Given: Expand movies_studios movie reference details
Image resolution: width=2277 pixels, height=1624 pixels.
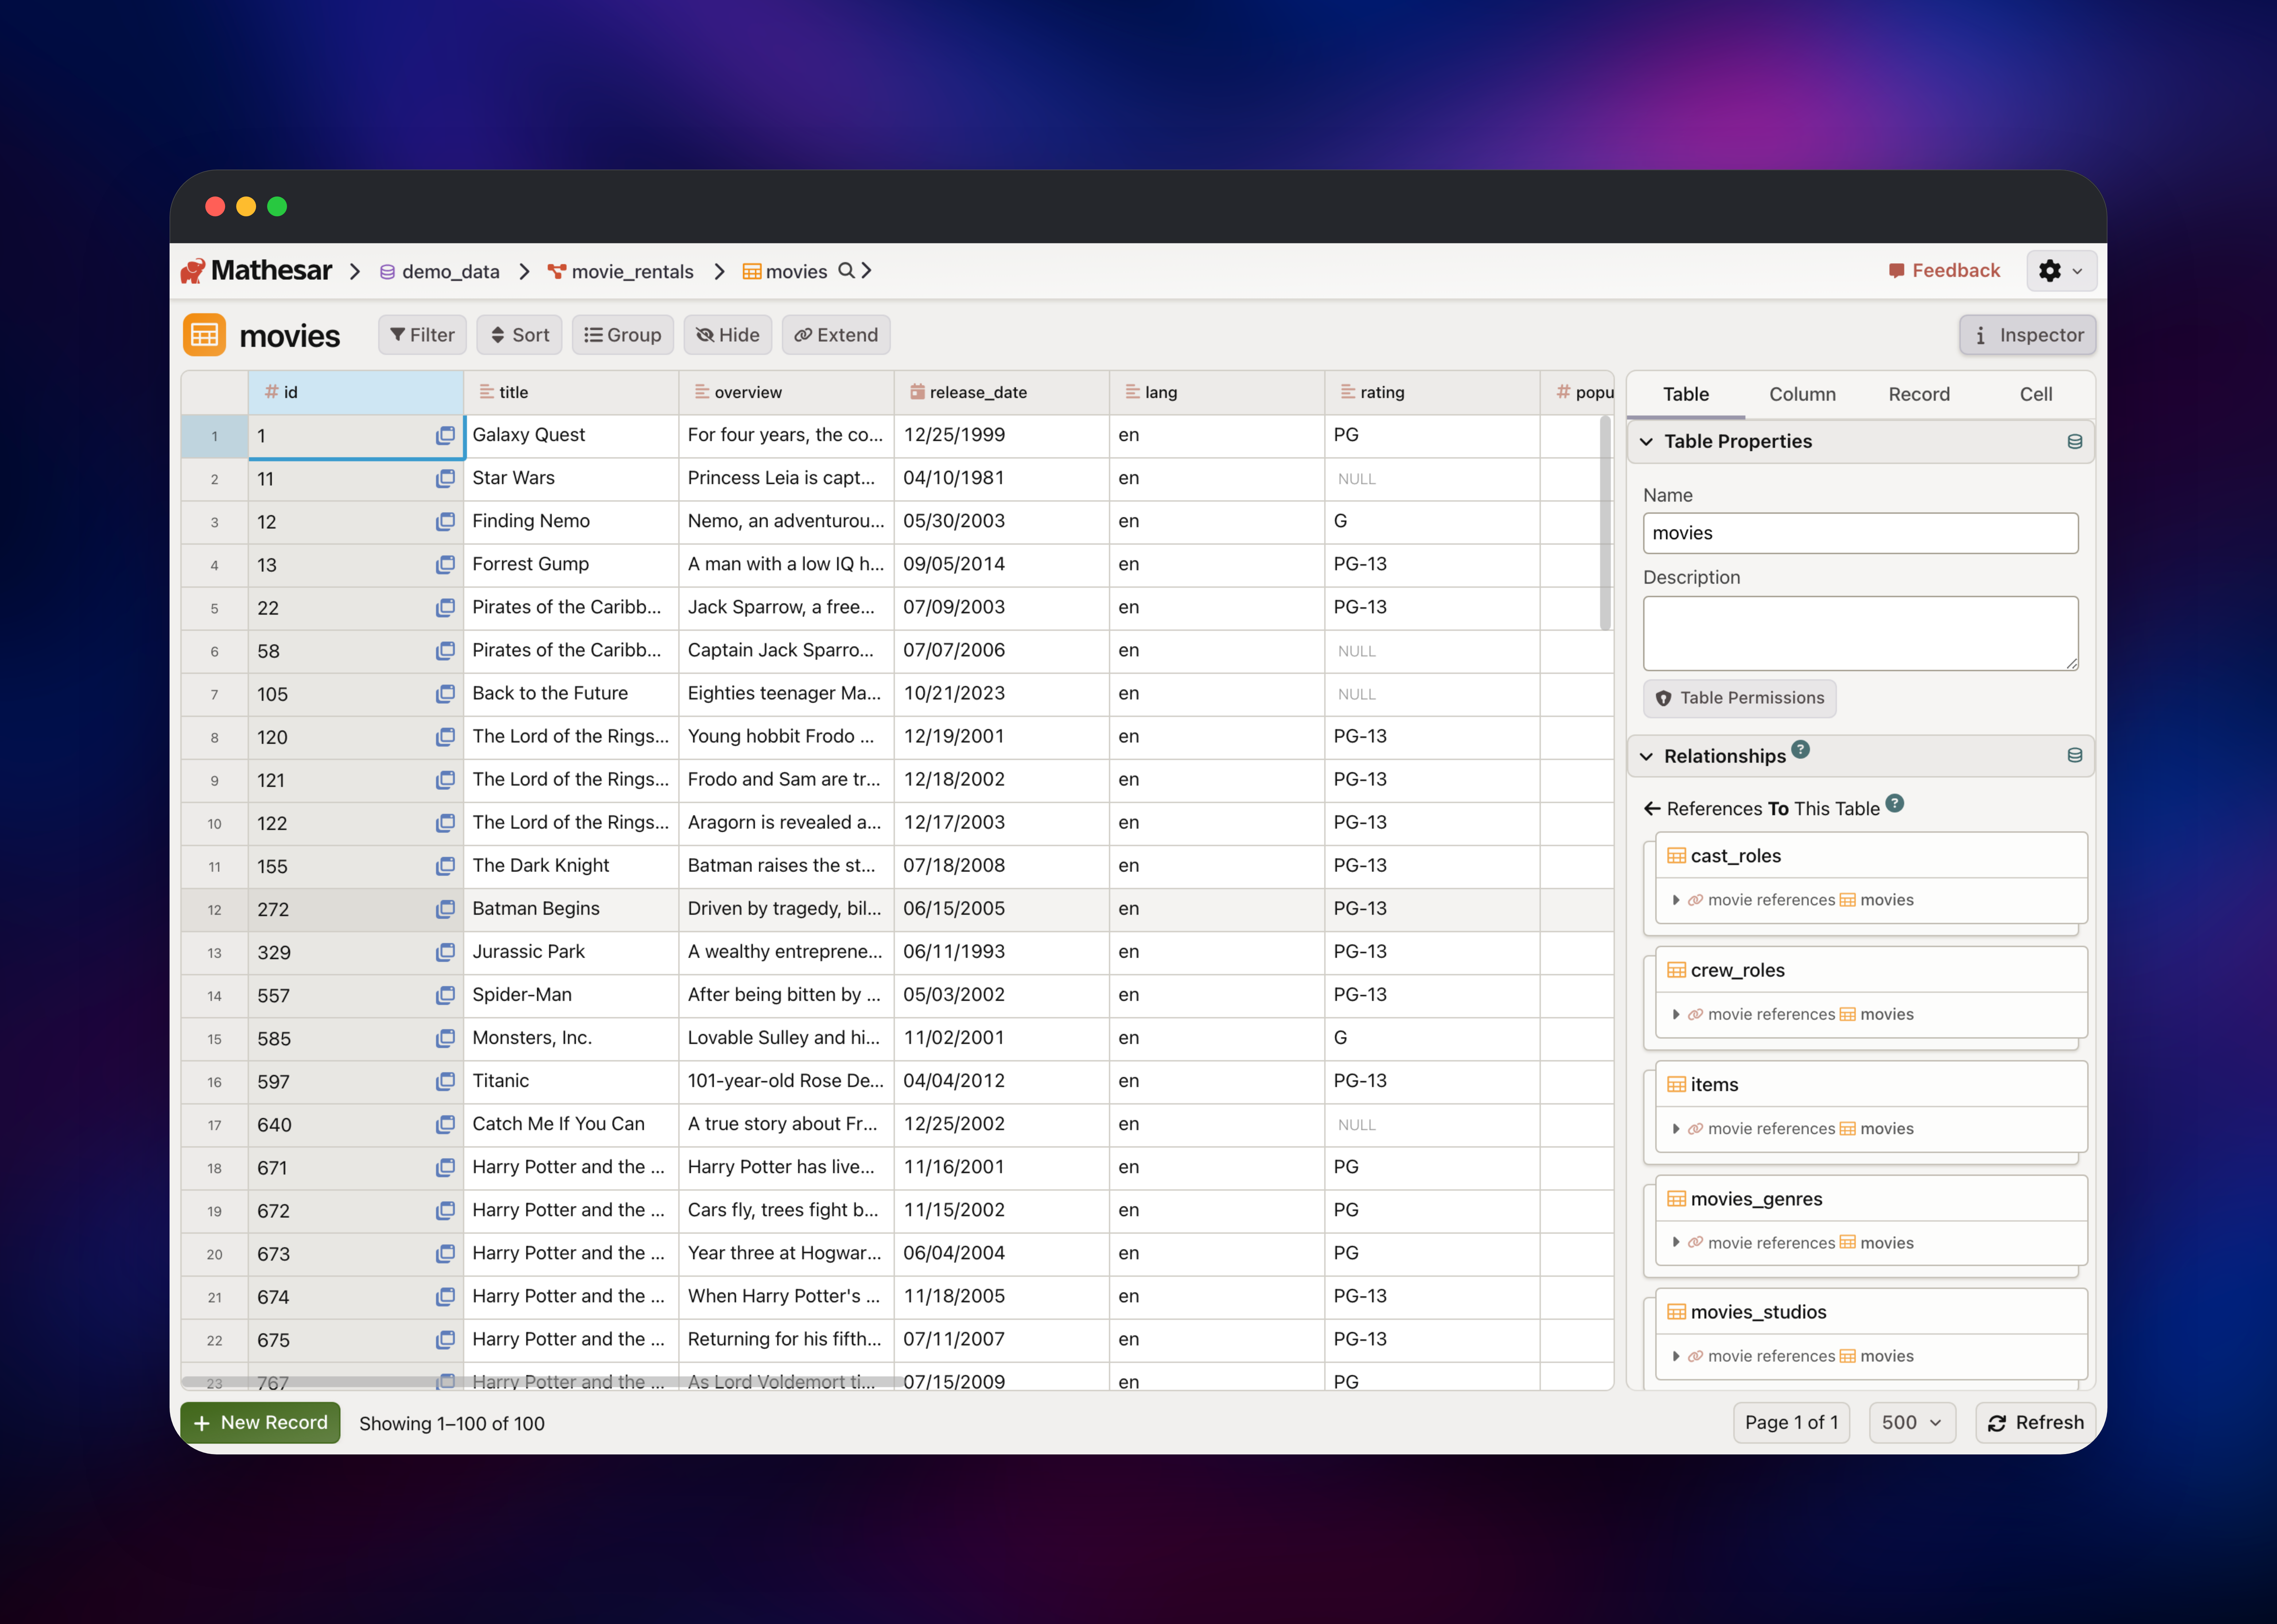Looking at the screenshot, I should [x=1676, y=1356].
